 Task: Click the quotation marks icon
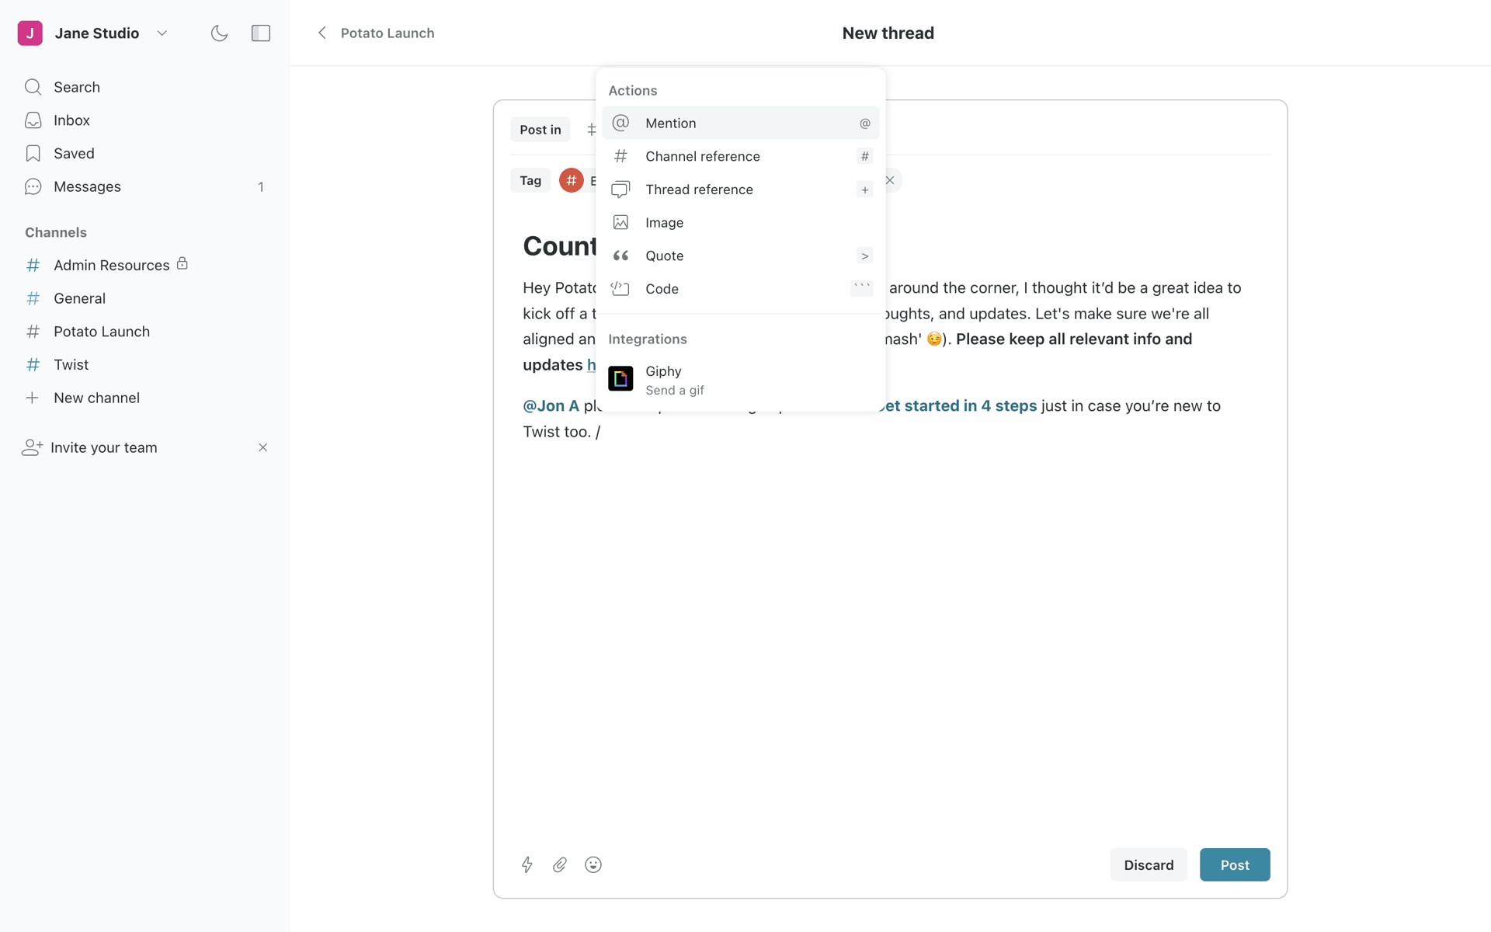[x=620, y=256]
